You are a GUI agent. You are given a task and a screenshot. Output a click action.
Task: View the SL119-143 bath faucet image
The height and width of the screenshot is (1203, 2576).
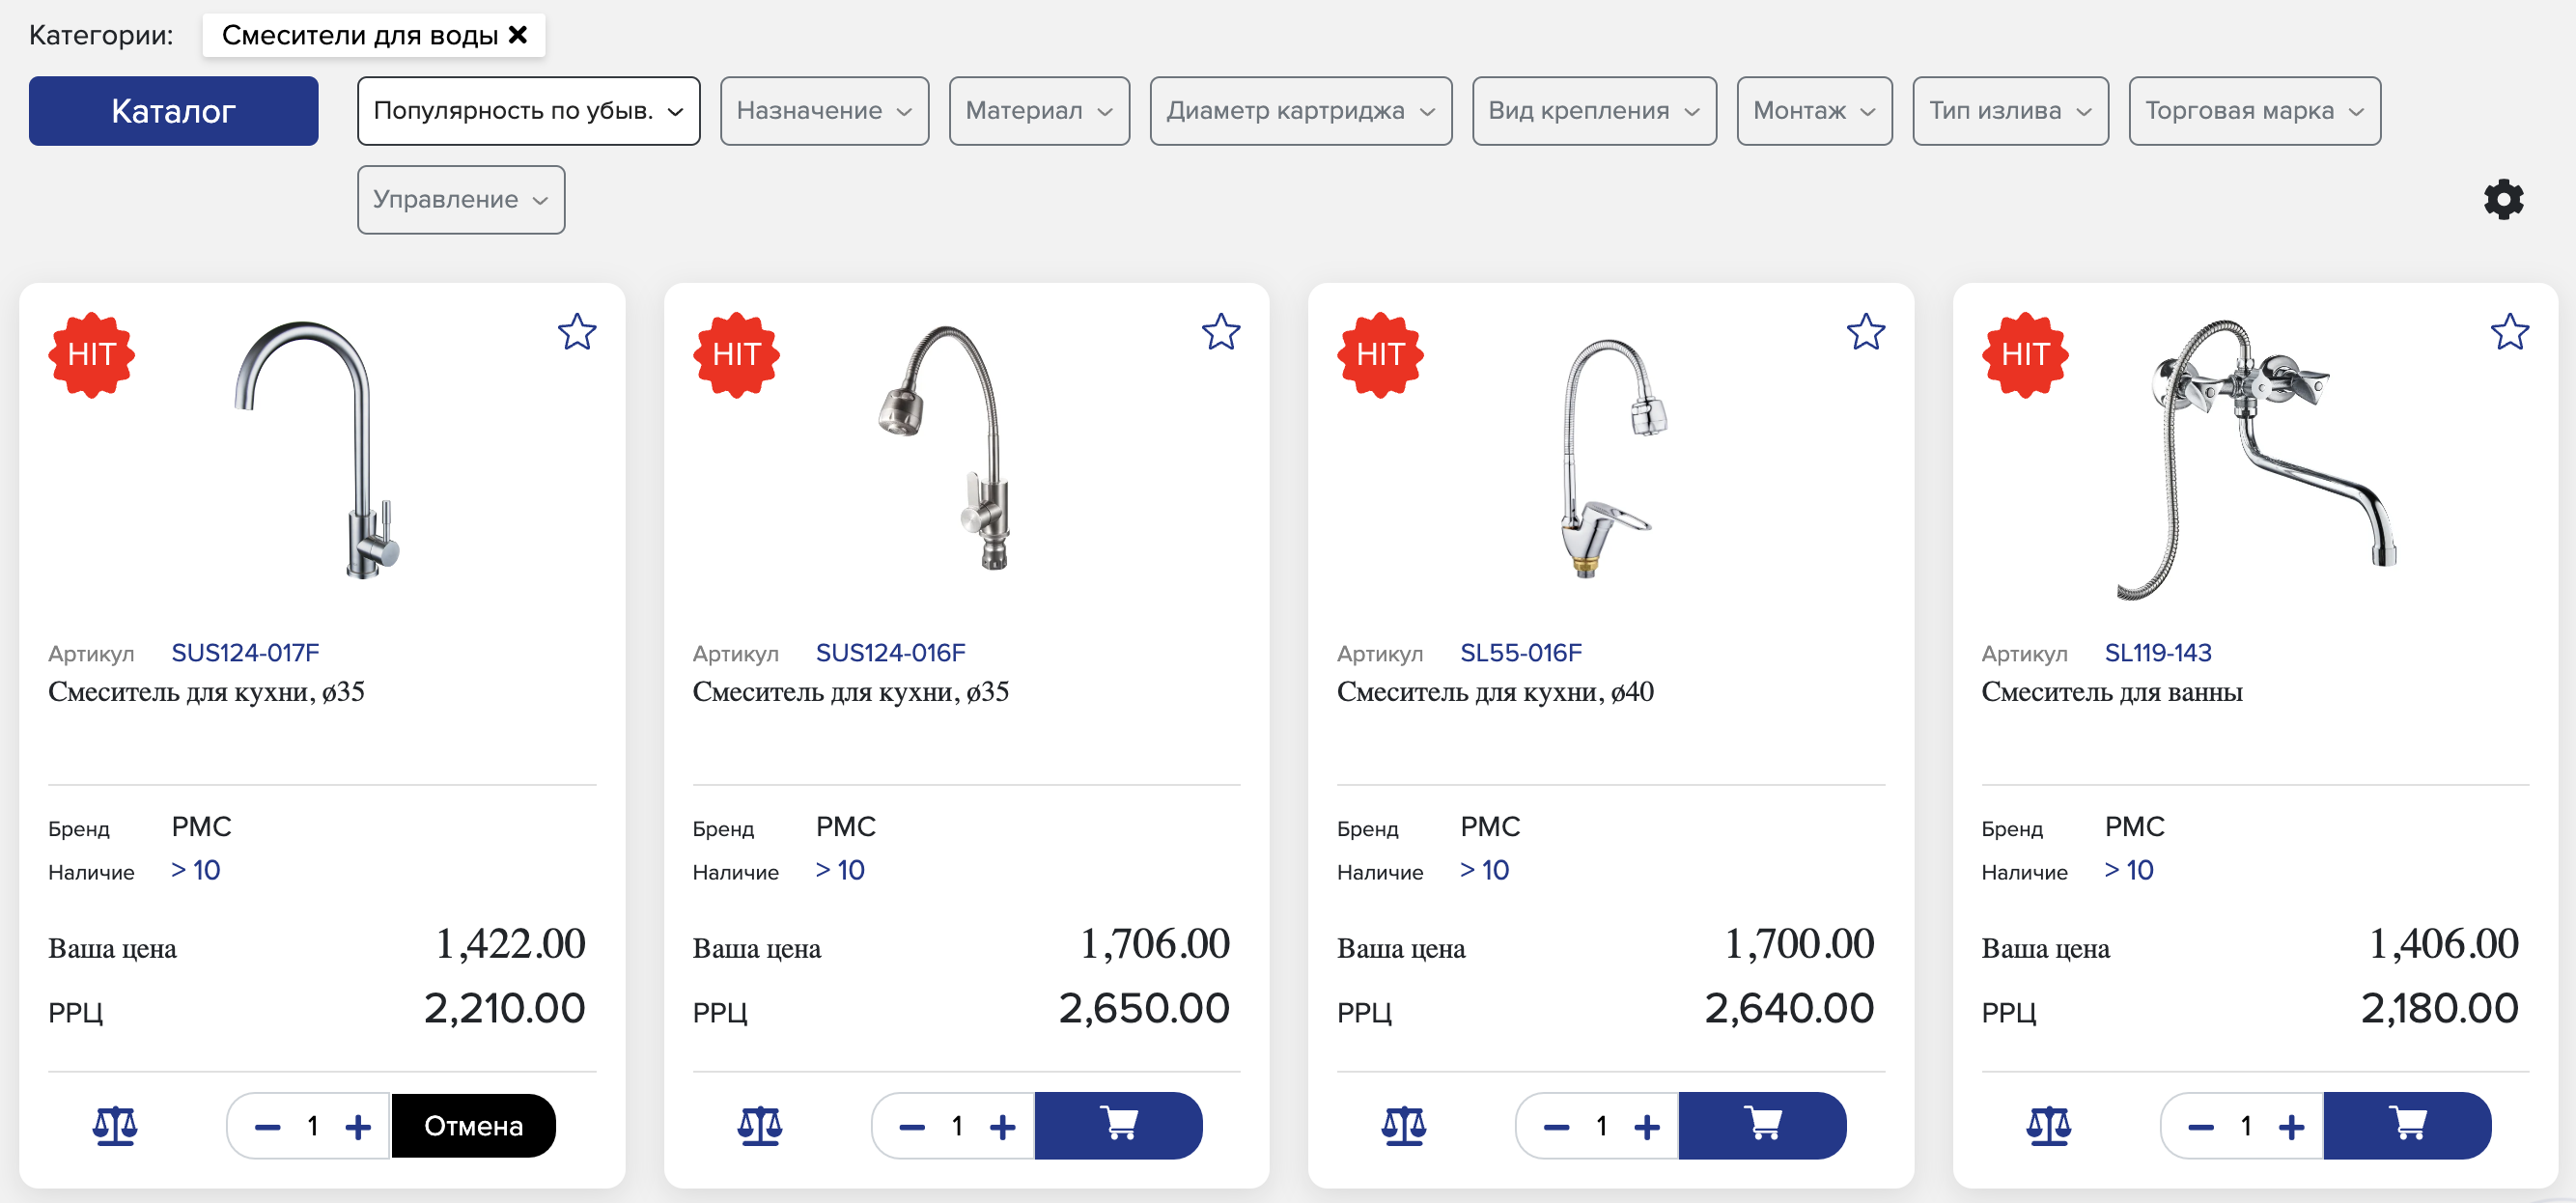click(2255, 458)
